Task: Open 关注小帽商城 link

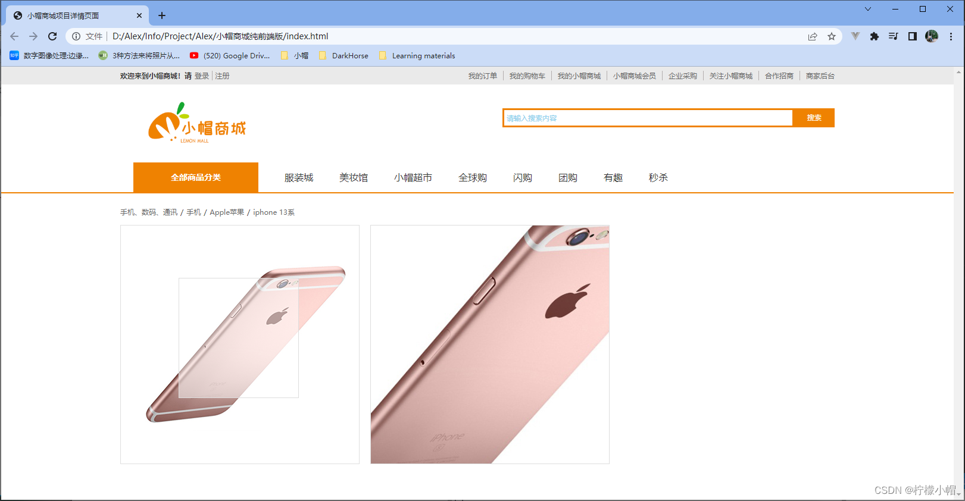Action: click(731, 76)
